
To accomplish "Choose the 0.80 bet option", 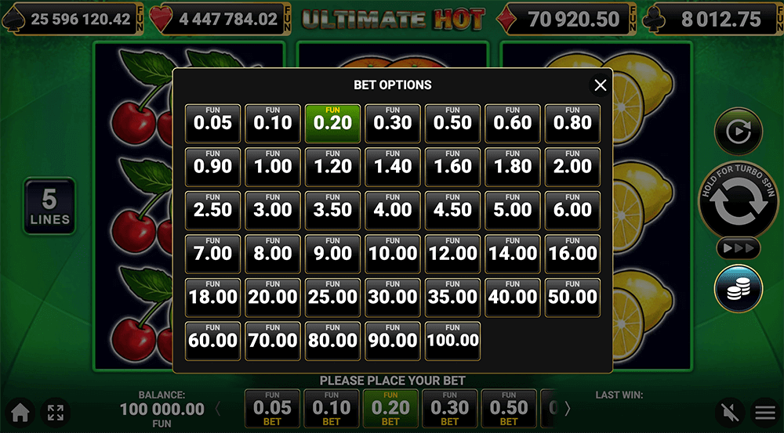I will coord(572,124).
